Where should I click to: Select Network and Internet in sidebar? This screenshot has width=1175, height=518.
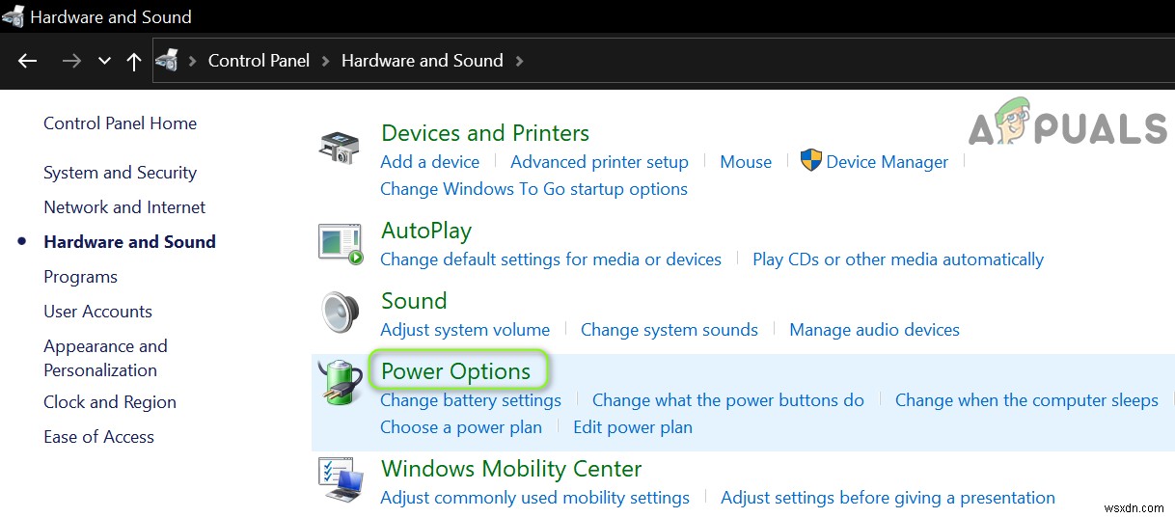[124, 207]
